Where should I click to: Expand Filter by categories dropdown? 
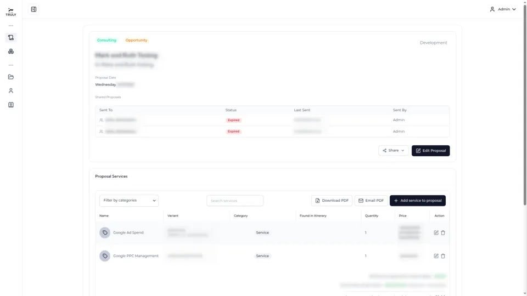tap(129, 201)
